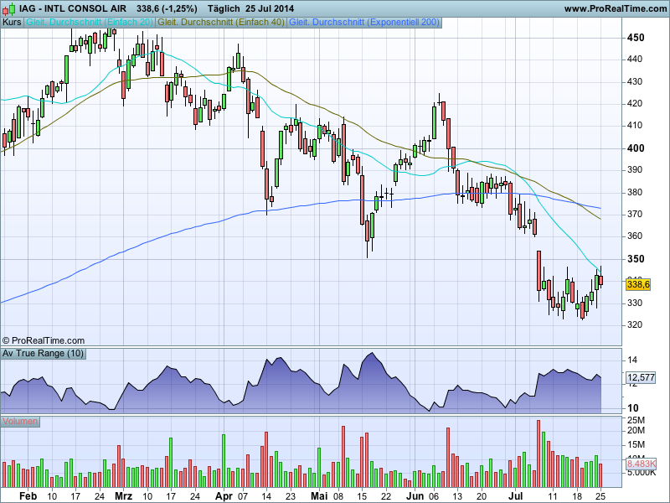
Task: Click the Jul month label on time axis
Action: pyautogui.click(x=515, y=496)
